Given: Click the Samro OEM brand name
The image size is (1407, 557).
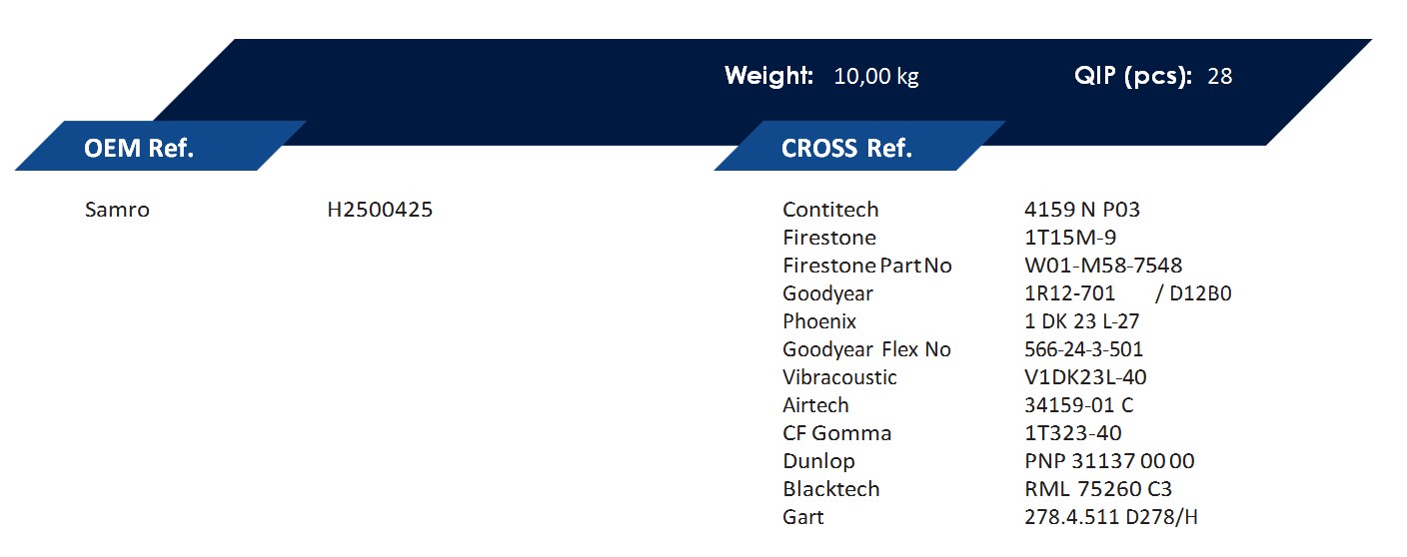Looking at the screenshot, I should coord(118,210).
